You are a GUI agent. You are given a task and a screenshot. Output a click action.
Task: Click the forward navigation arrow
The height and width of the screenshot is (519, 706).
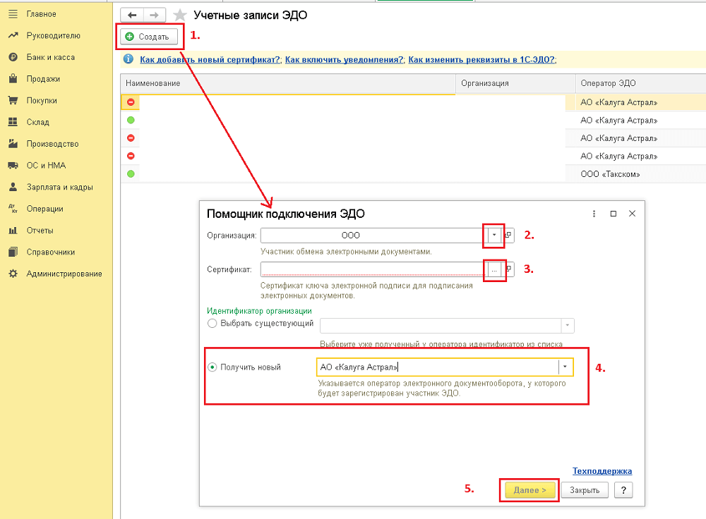pos(153,15)
